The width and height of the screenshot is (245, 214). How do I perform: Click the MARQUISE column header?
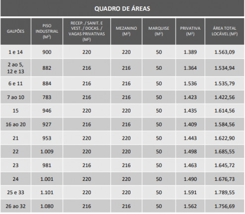[x=159, y=31]
